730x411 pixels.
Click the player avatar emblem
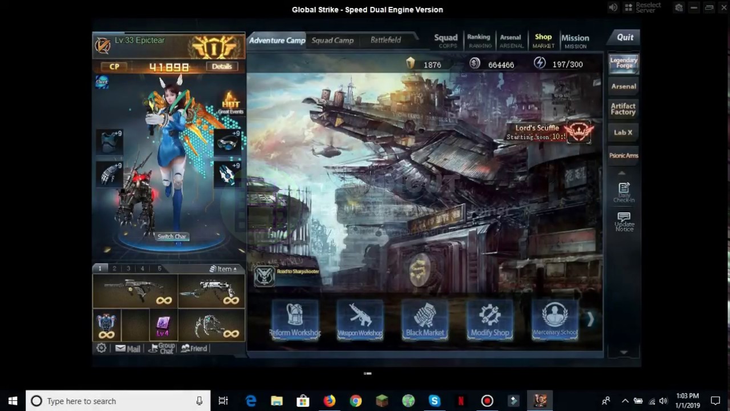coord(103,45)
